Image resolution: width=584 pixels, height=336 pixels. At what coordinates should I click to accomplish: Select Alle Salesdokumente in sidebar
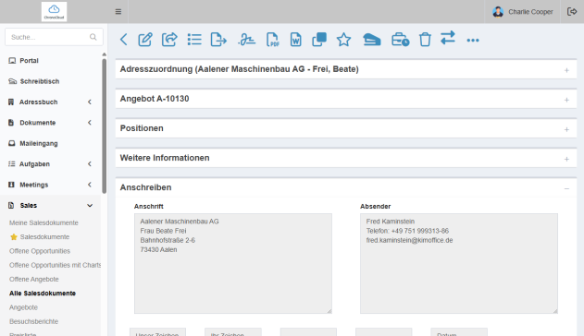[x=43, y=294]
